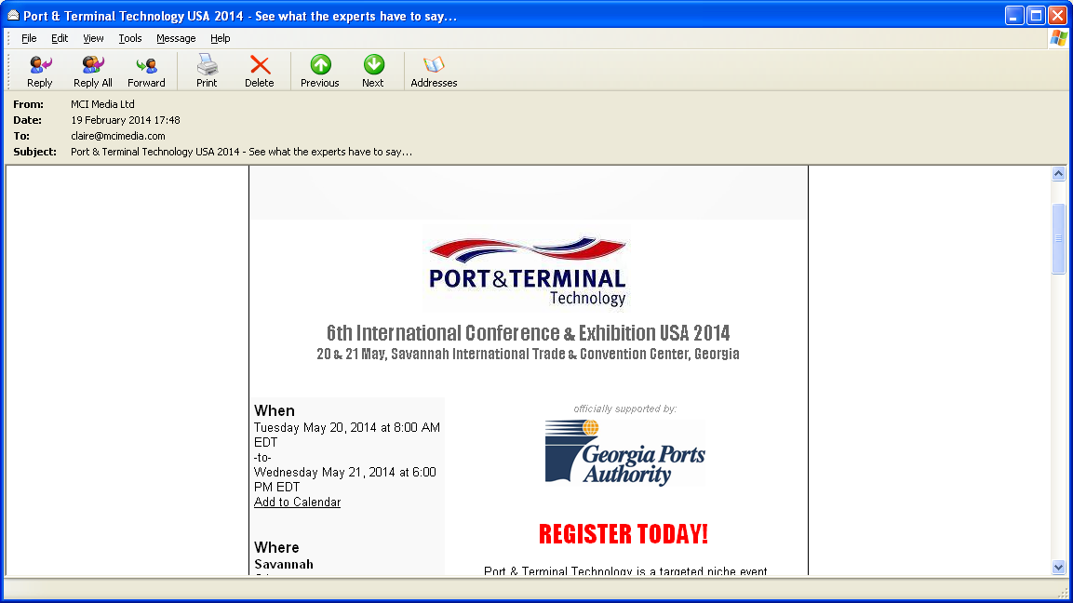
Task: Maximize the email window
Action: (x=1036, y=16)
